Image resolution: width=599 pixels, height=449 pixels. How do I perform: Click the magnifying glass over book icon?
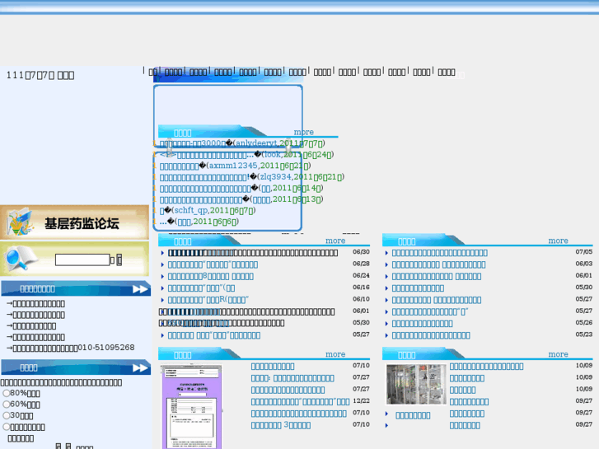pos(21,258)
